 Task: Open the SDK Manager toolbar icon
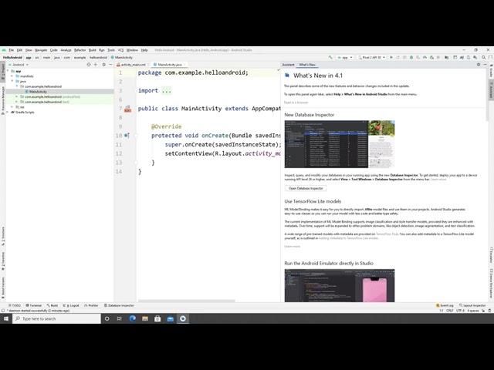click(x=475, y=58)
